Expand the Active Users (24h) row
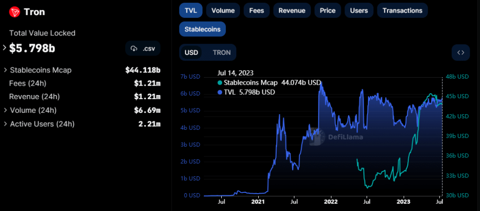Image resolution: width=480 pixels, height=211 pixels. [x=6, y=124]
